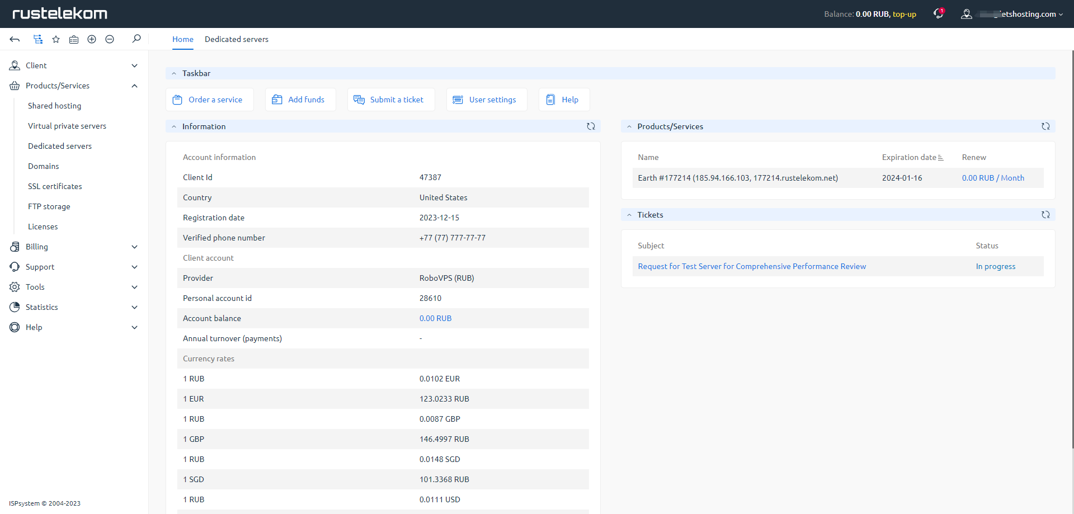
Task: Expand the Tools sidebar section
Action: point(134,287)
